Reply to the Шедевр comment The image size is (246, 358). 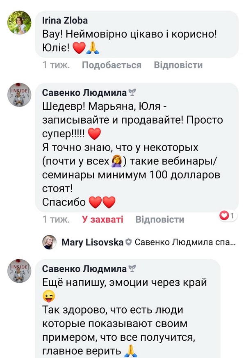click(x=160, y=219)
